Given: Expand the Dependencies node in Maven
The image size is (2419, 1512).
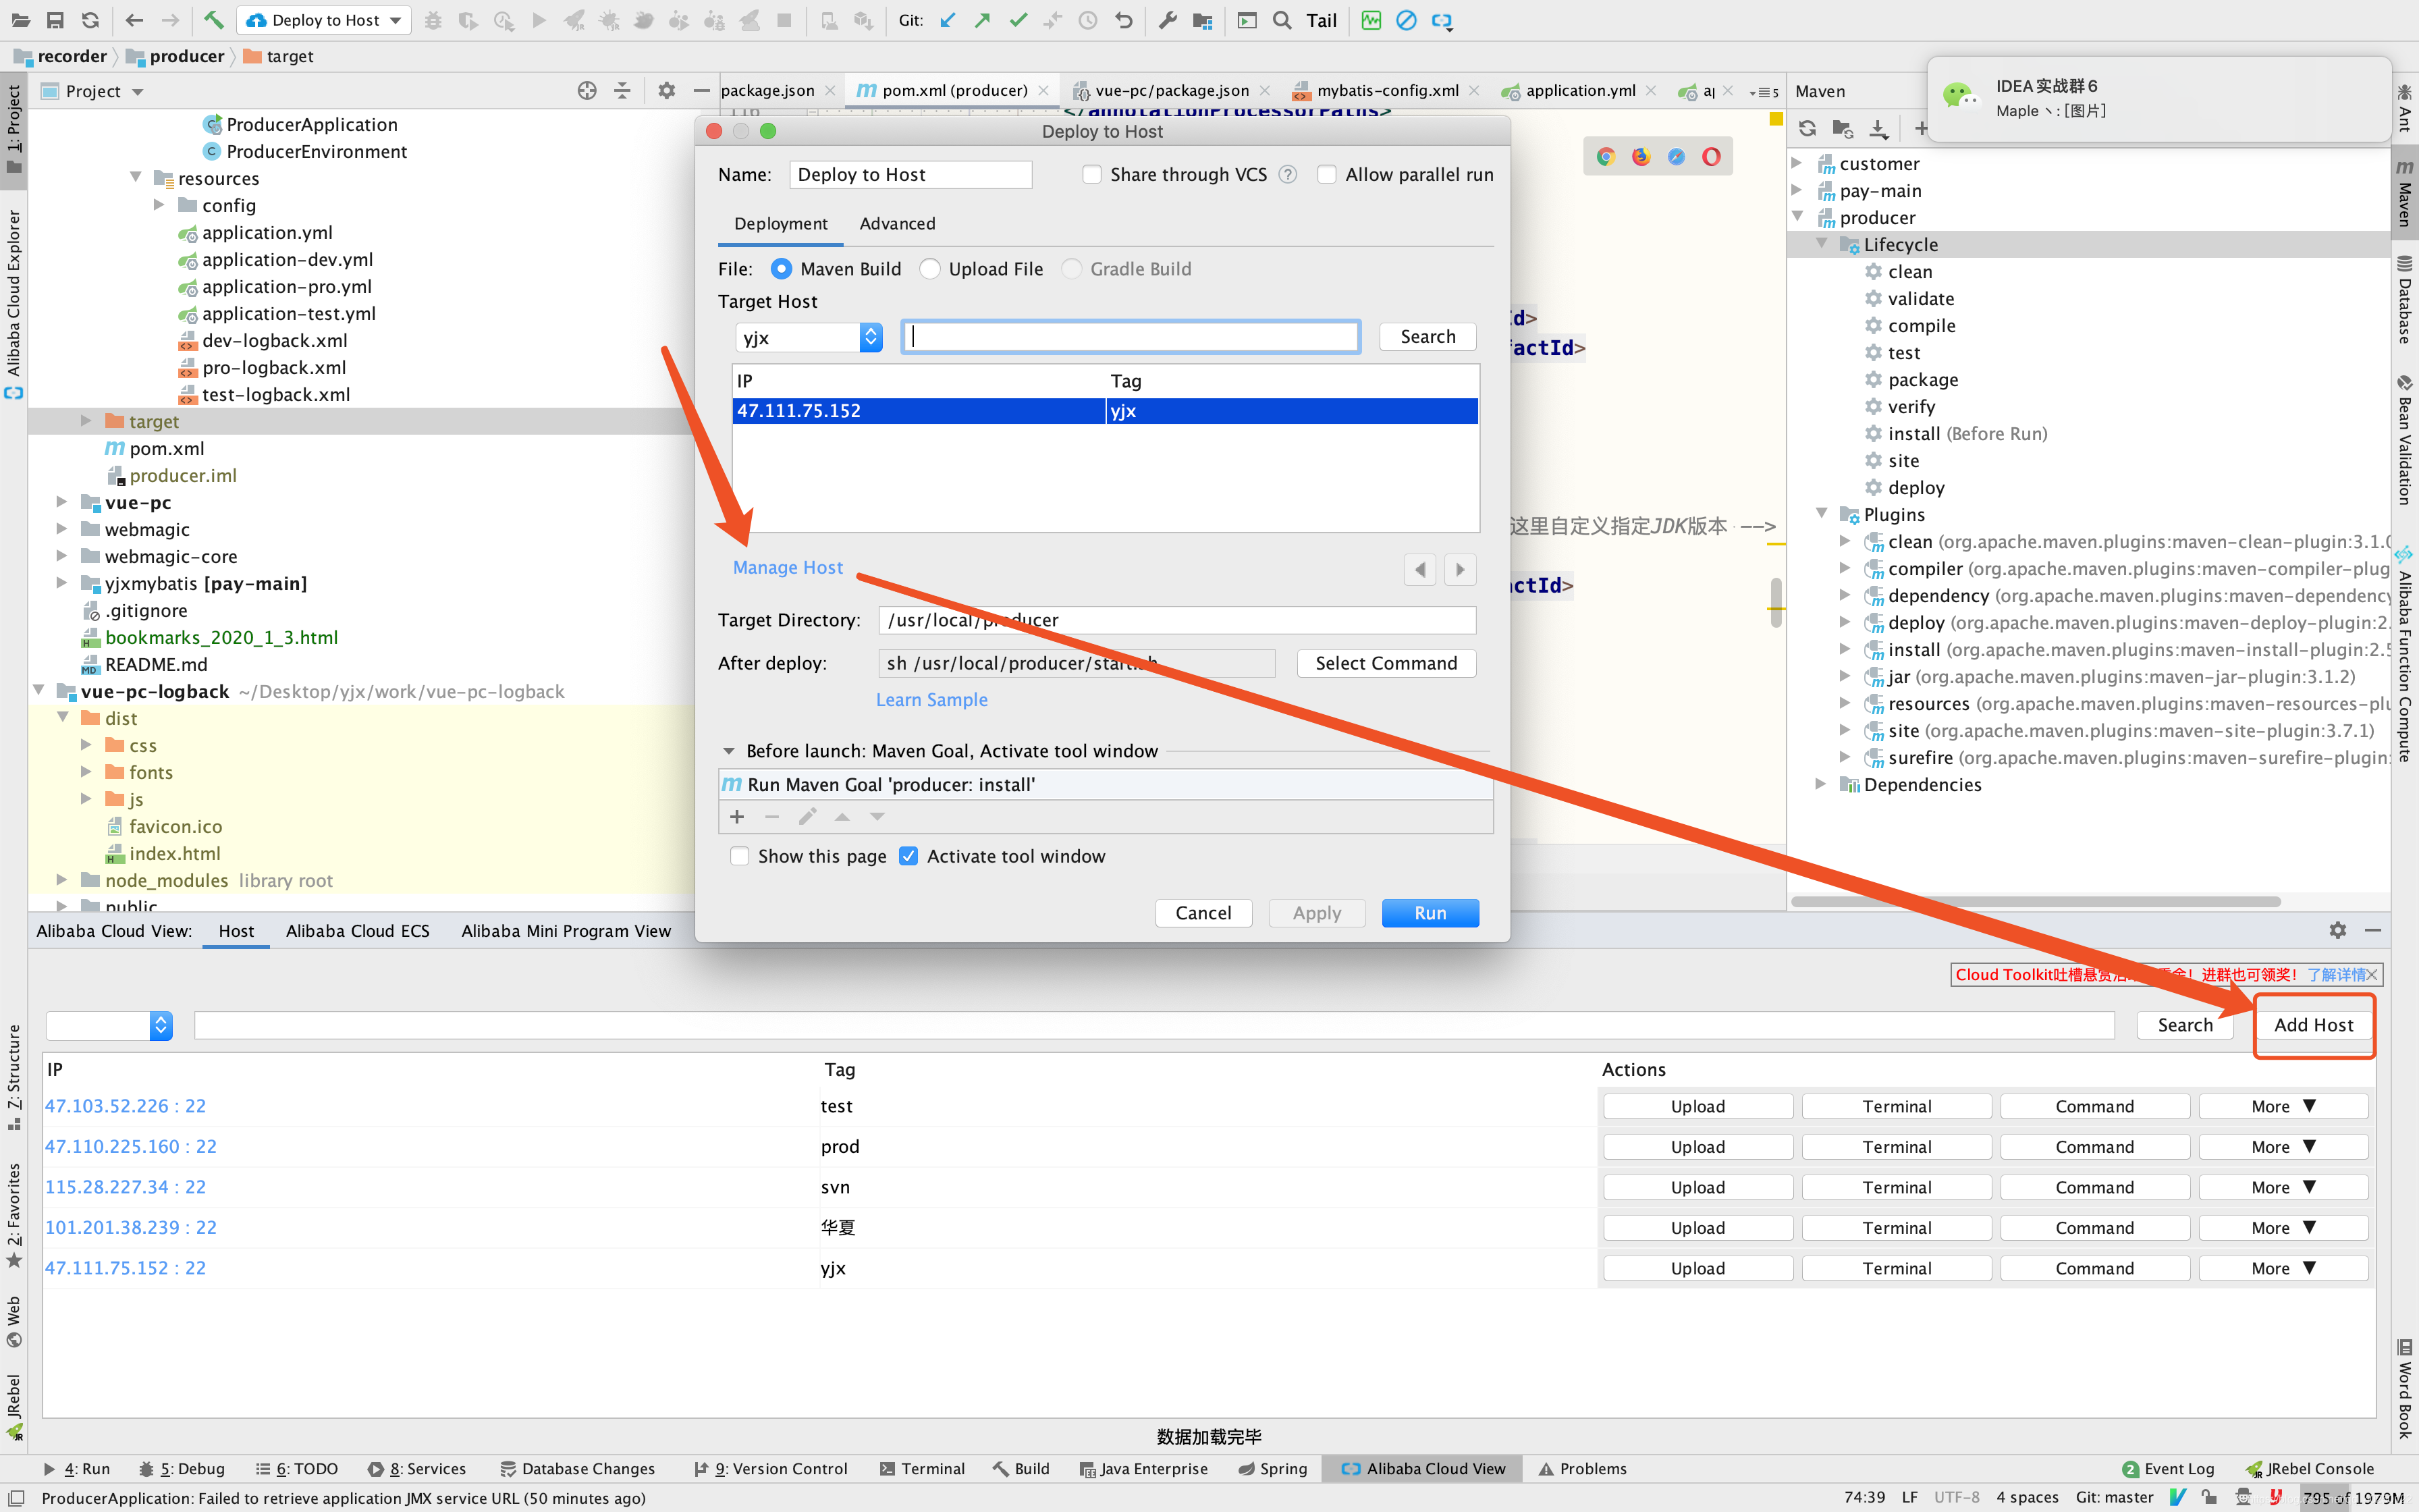Looking at the screenshot, I should click(x=1821, y=784).
